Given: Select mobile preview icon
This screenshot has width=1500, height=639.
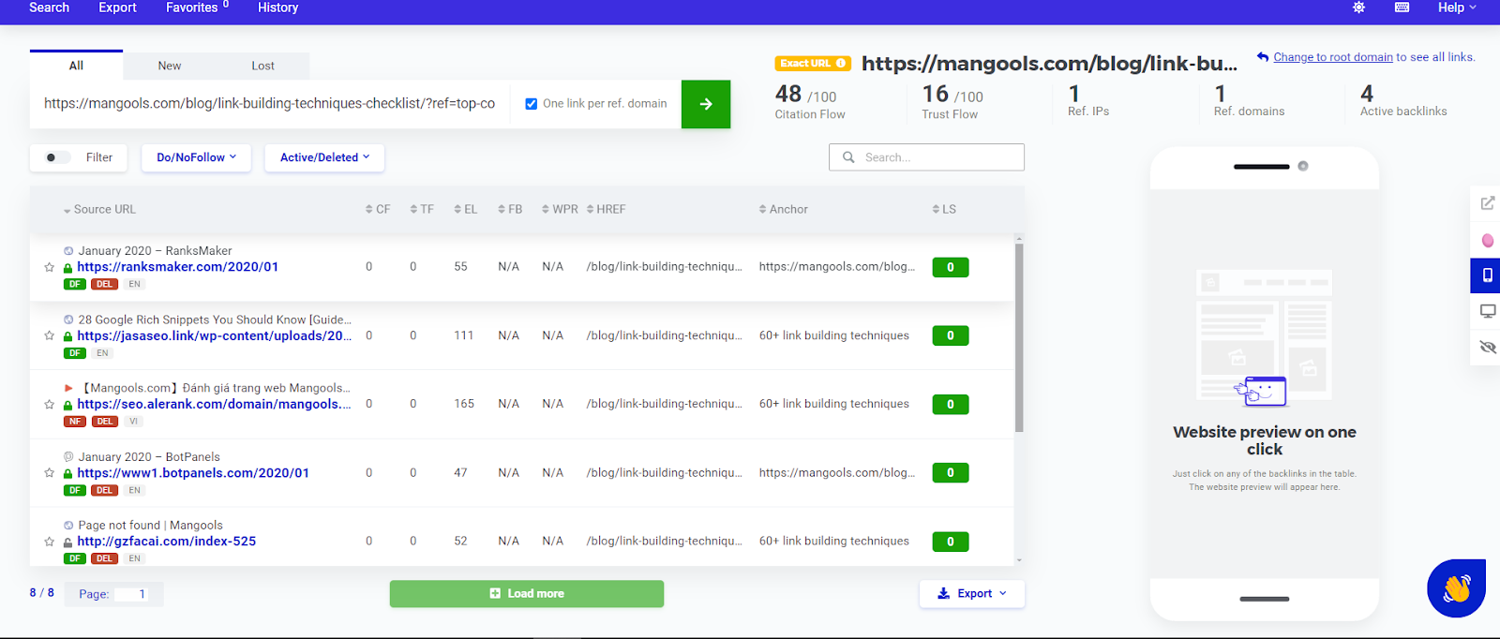Looking at the screenshot, I should (x=1487, y=275).
